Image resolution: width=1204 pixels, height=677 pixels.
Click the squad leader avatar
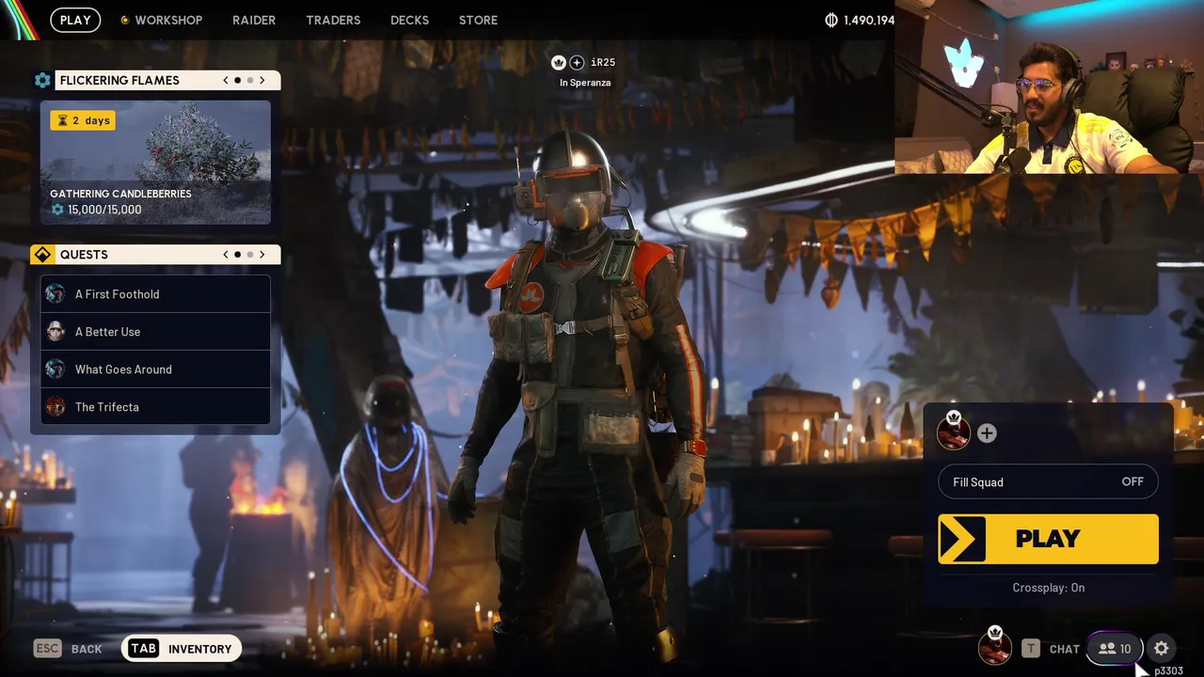pos(954,432)
